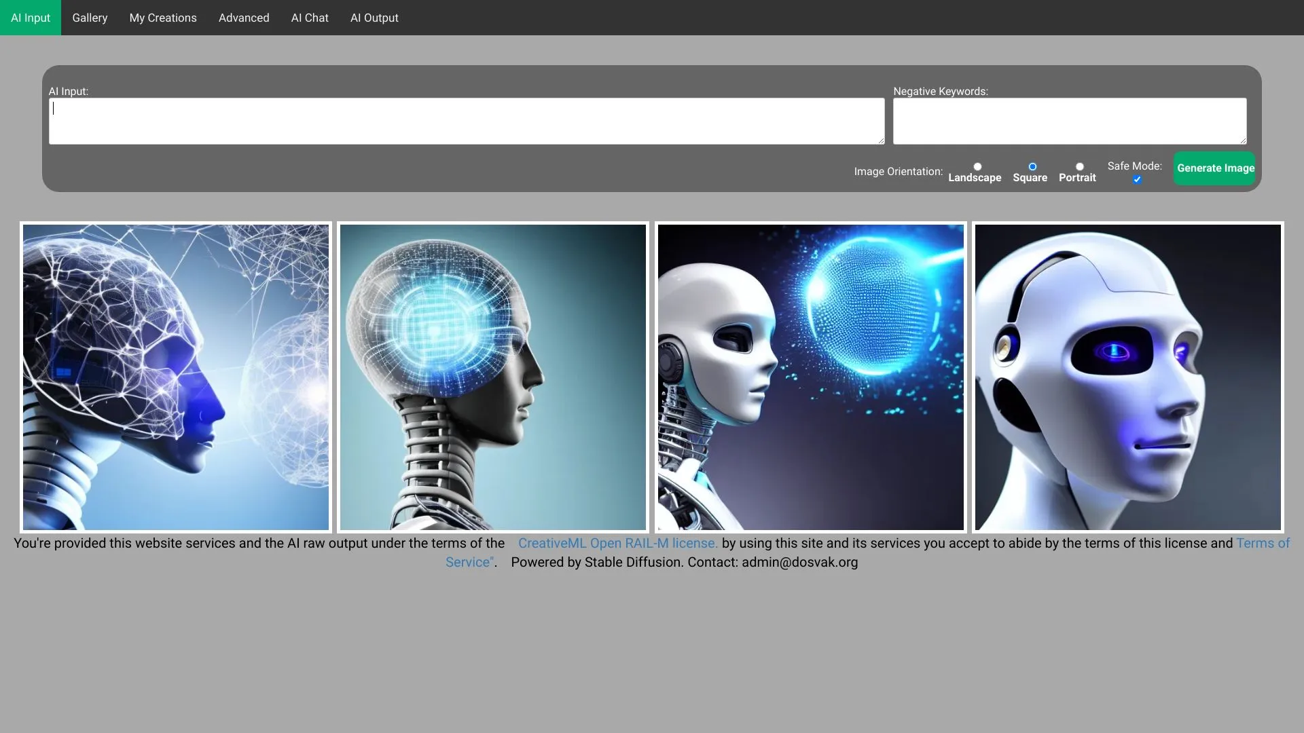Image resolution: width=1304 pixels, height=733 pixels.
Task: Open the Terms of Service link
Action: pyautogui.click(x=1265, y=543)
